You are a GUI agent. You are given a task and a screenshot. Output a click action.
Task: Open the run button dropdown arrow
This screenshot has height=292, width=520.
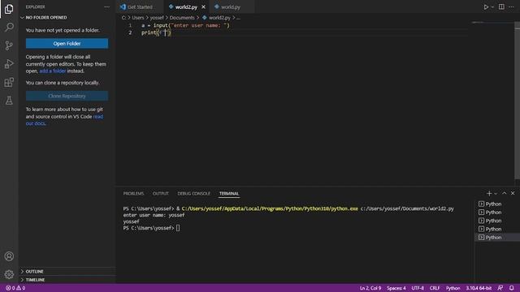[492, 7]
